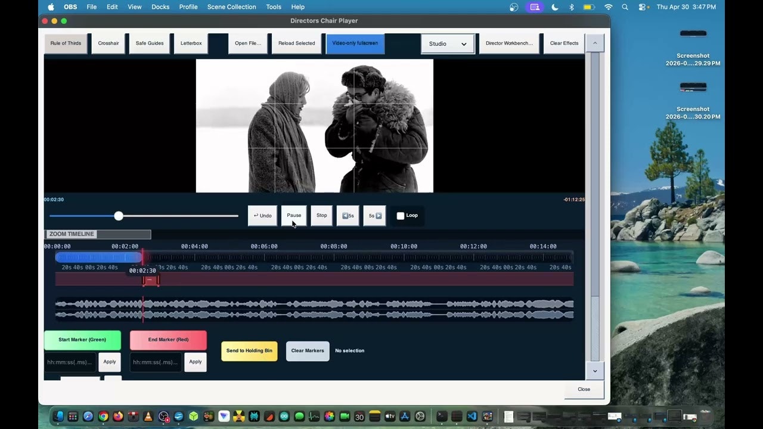Open the OBS application menu
This screenshot has height=429, width=763.
(70, 7)
